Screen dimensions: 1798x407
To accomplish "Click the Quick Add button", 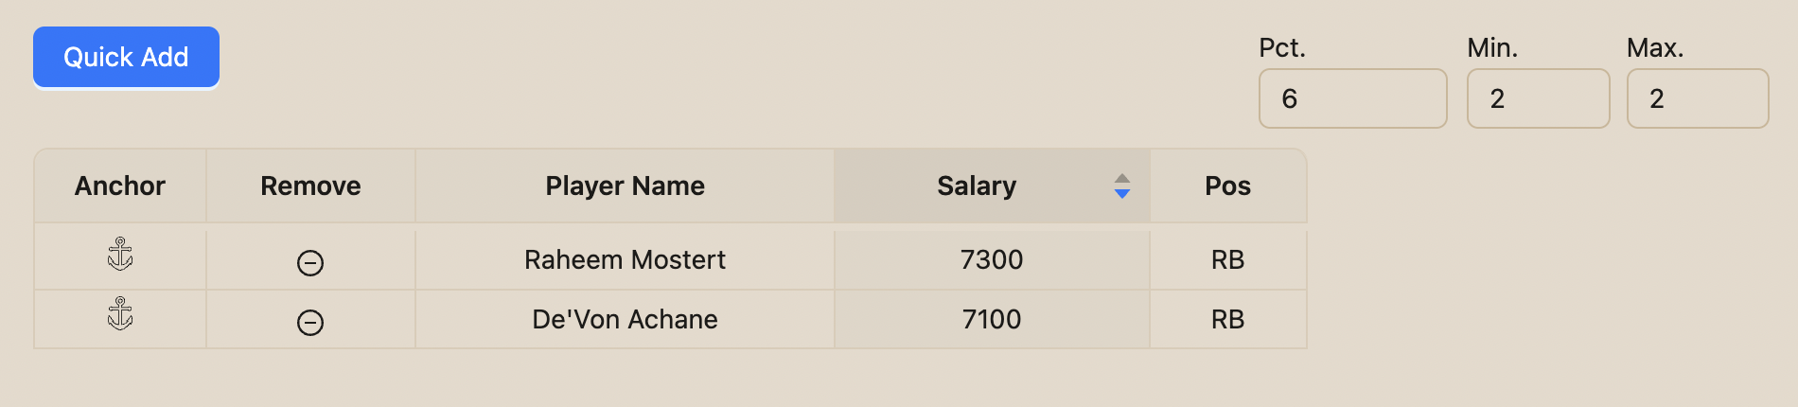I will [x=126, y=57].
